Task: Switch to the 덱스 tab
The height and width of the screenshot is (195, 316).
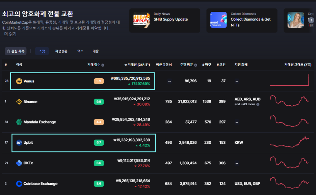Action: [80, 51]
